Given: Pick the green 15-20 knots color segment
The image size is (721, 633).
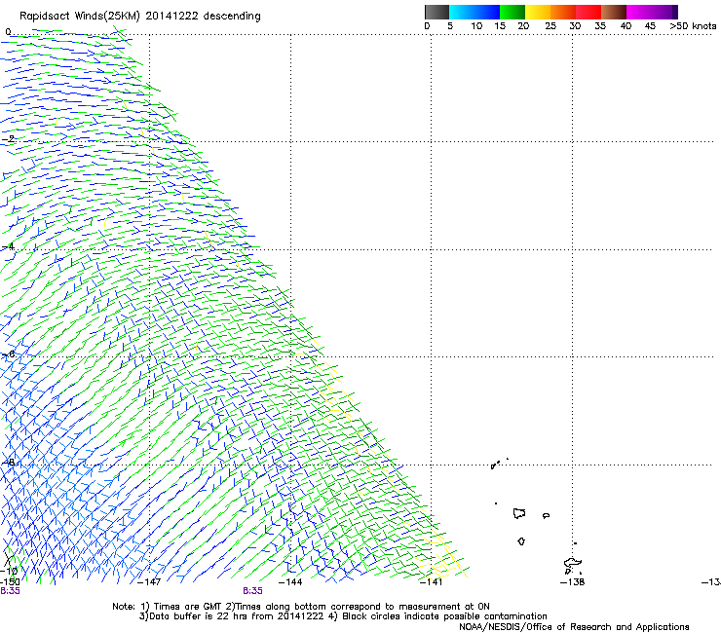Looking at the screenshot, I should (x=512, y=12).
